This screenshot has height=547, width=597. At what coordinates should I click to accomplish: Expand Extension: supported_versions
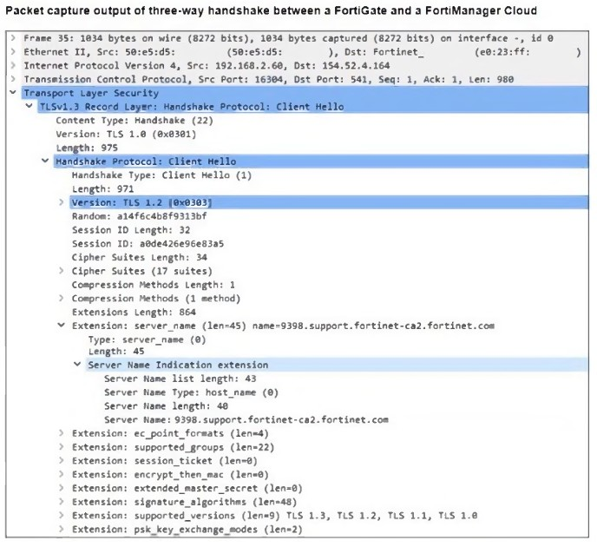[62, 516]
